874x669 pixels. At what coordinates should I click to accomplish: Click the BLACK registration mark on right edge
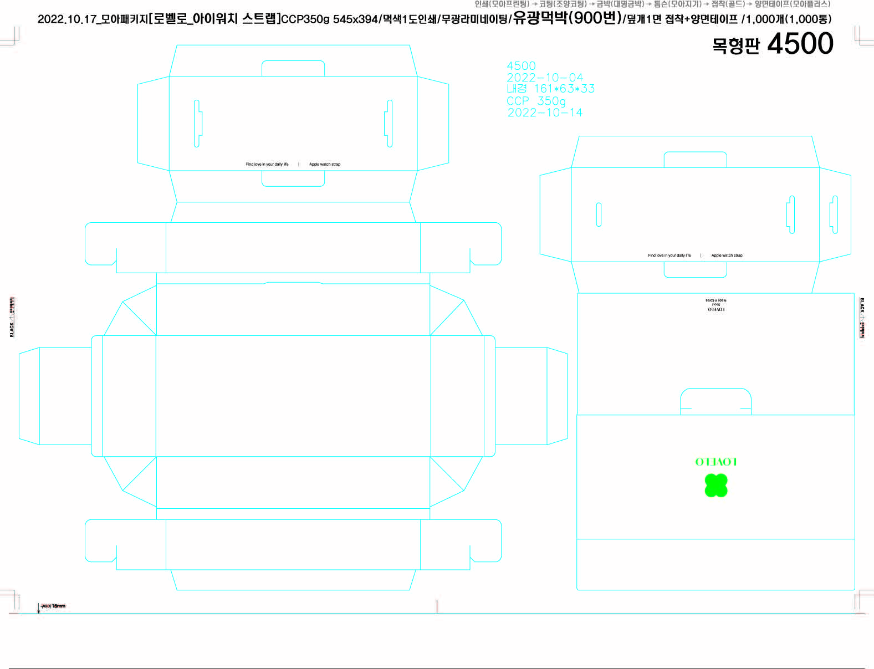point(862,318)
